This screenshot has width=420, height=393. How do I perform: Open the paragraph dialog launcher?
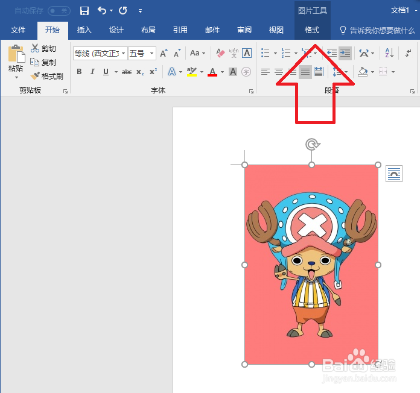pyautogui.click(x=412, y=92)
